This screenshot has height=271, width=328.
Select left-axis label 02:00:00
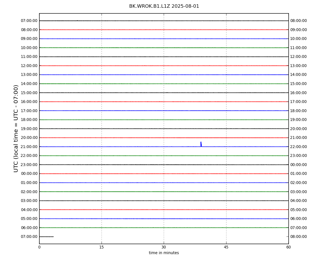(29, 192)
